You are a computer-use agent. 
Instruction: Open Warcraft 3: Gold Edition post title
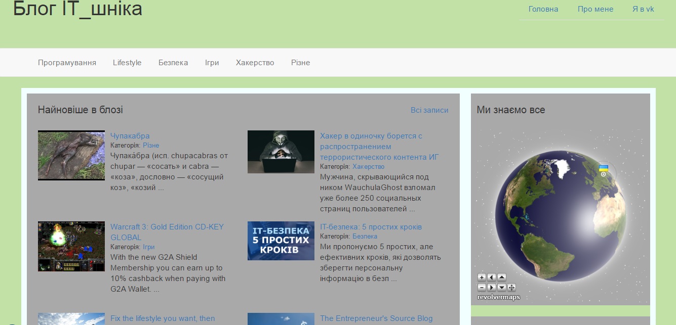(x=167, y=232)
